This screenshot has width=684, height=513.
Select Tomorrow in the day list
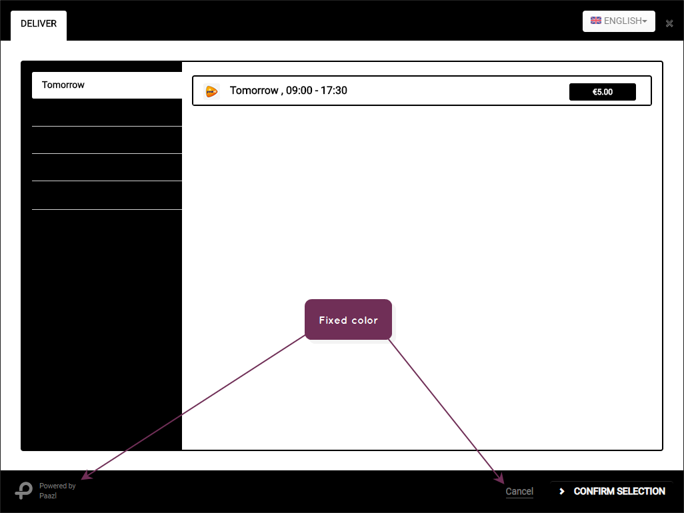[107, 85]
